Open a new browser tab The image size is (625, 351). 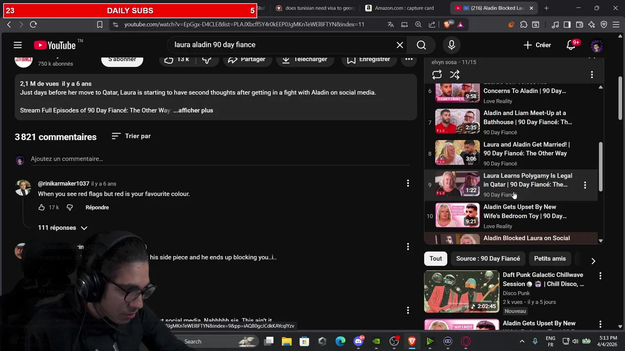(x=546, y=8)
